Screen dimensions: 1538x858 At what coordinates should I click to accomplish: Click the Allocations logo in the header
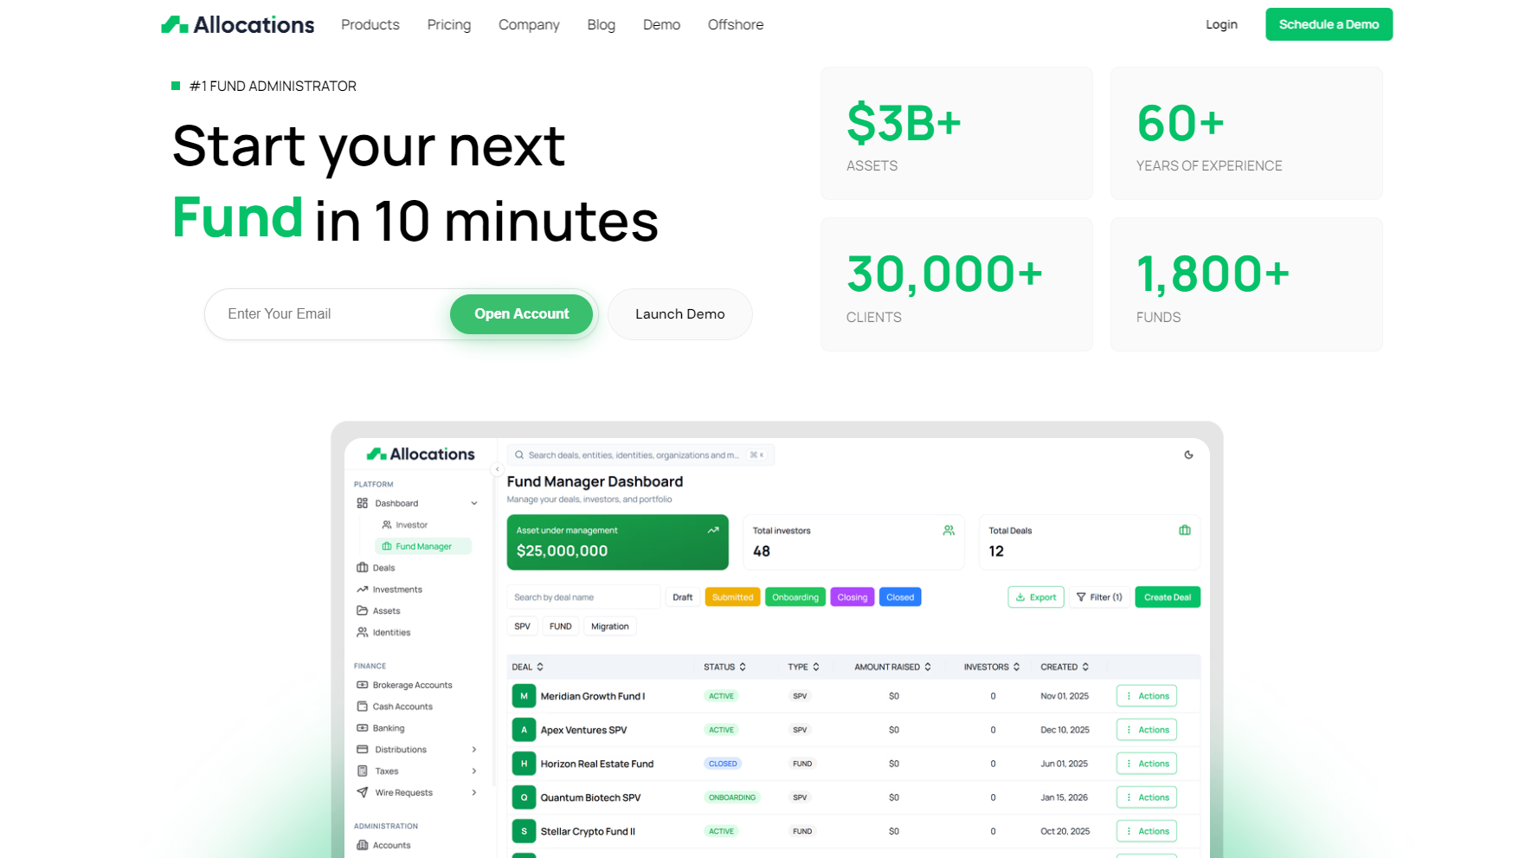pyautogui.click(x=237, y=24)
